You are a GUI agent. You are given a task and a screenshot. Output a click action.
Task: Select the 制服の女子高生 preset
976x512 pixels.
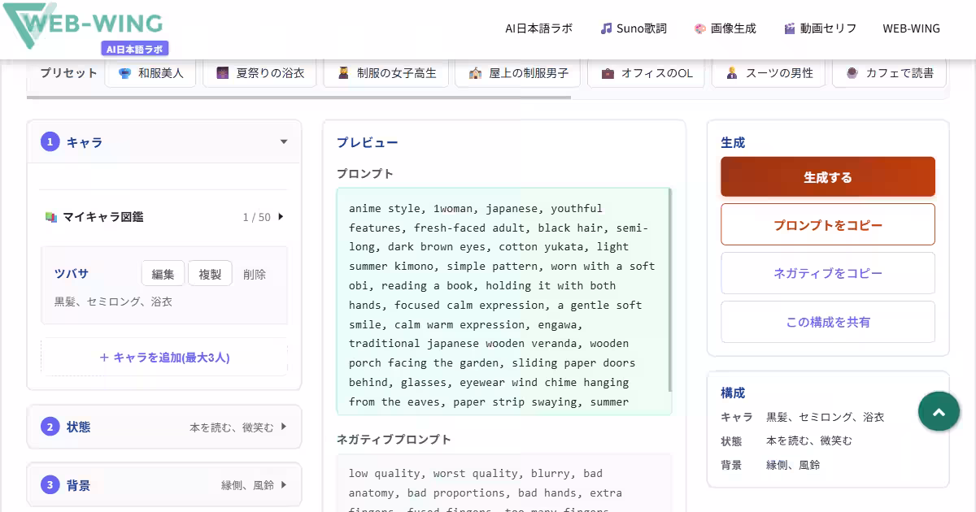(x=386, y=73)
